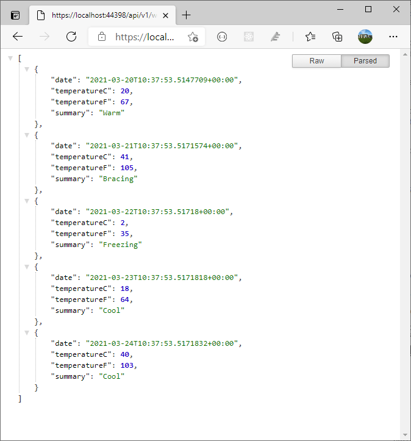Viewport: 411px width, 441px height.
Task: Go back to the previous page
Action: click(18, 37)
